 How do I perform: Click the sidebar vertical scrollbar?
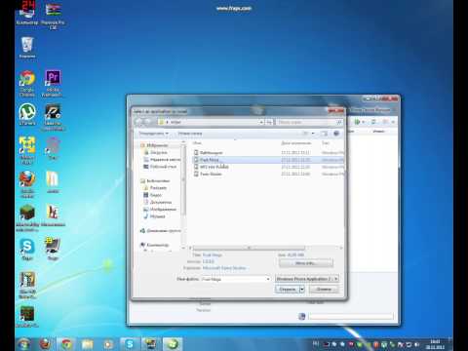click(183, 179)
